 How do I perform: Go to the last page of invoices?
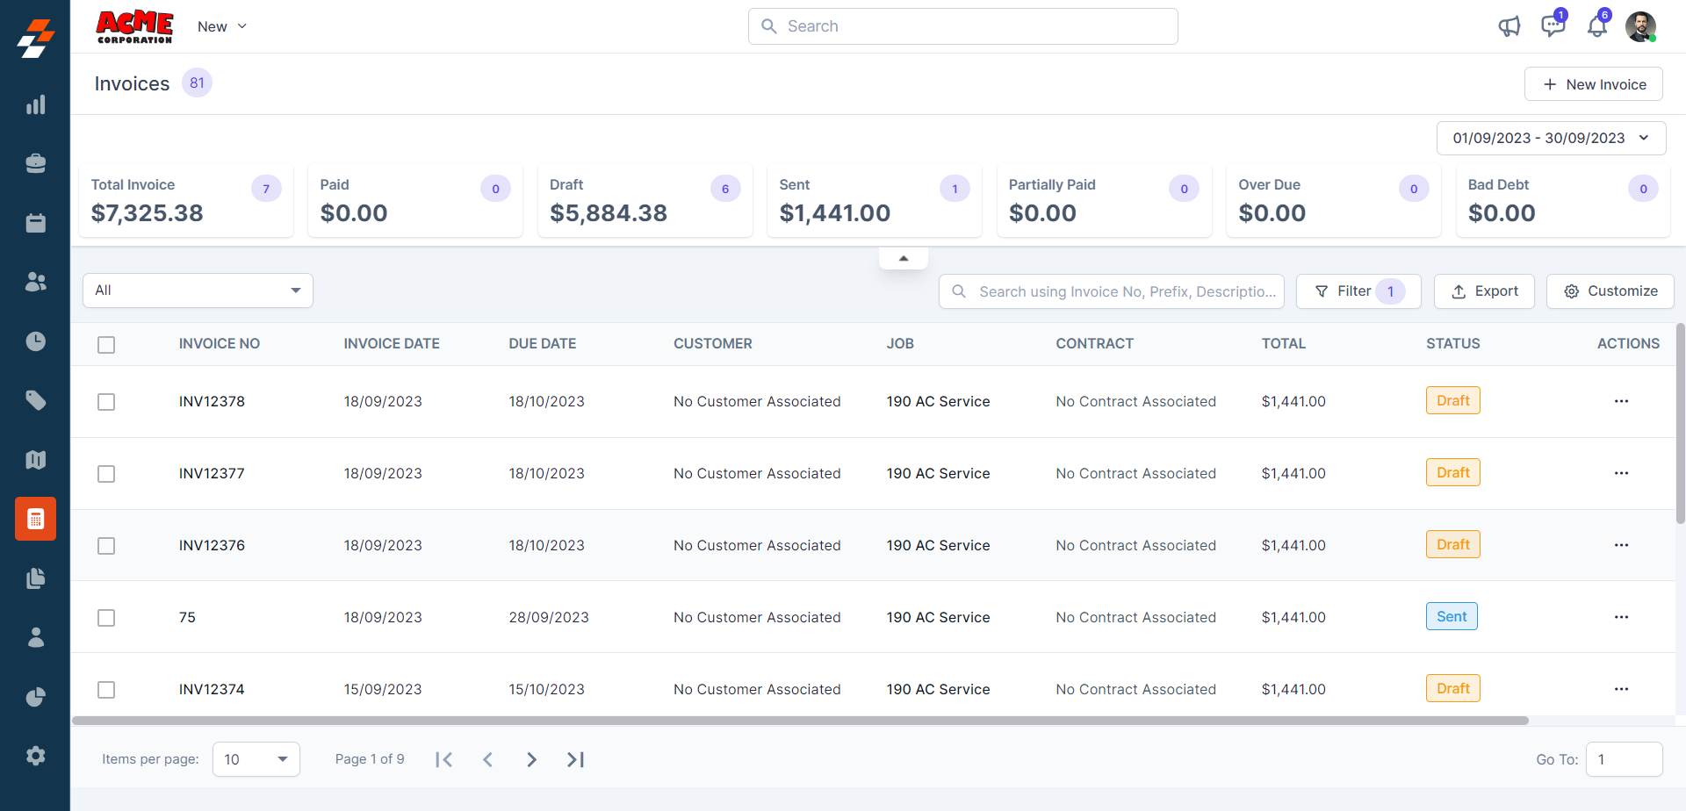pos(575,759)
